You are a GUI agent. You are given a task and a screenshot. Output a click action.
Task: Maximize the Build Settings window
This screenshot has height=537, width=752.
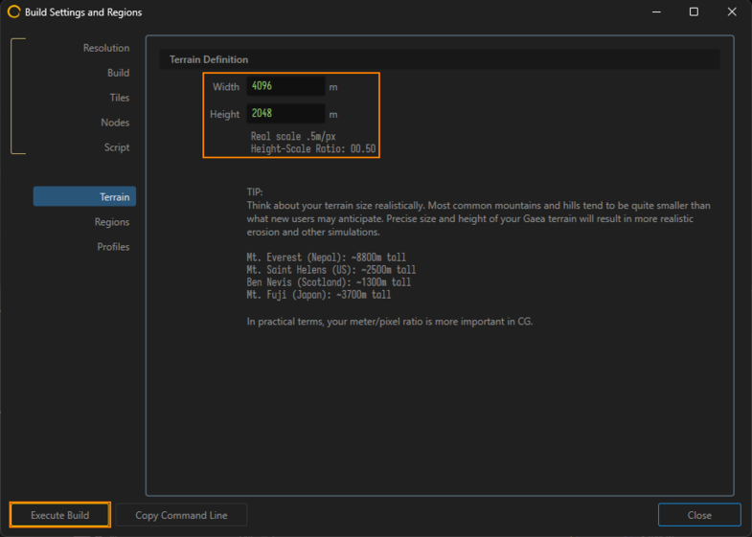pos(694,12)
